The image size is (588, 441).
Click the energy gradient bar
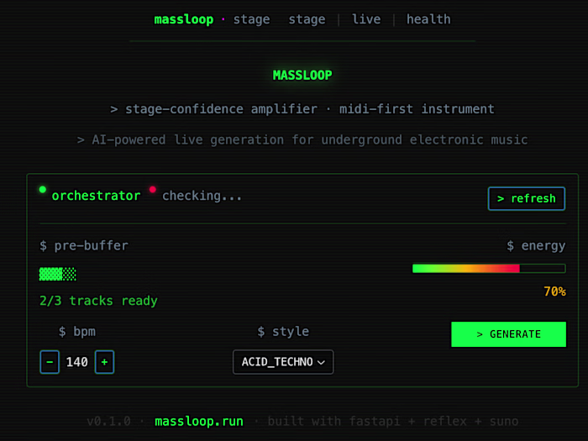click(x=489, y=268)
